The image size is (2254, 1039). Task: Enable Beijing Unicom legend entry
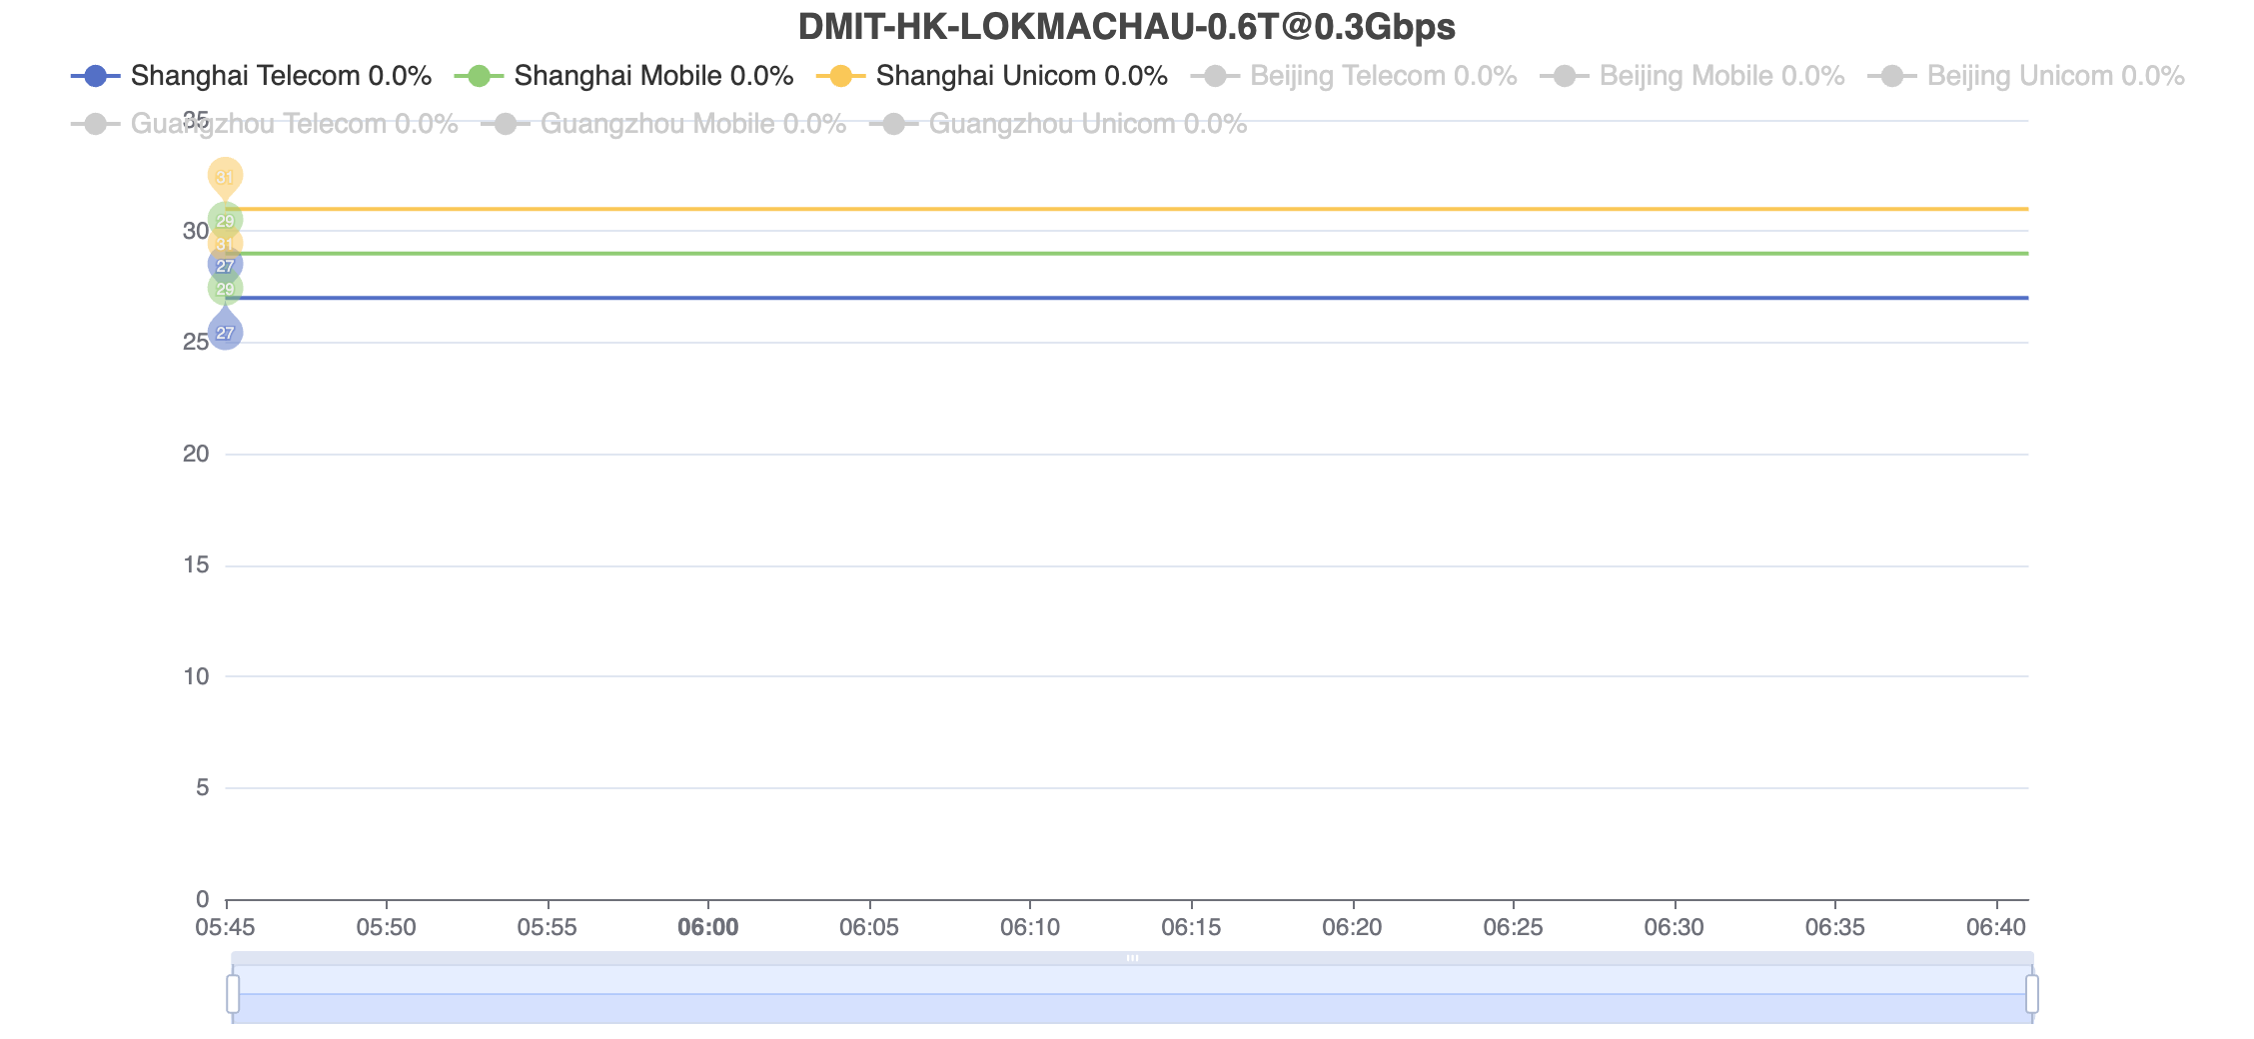pyautogui.click(x=2026, y=76)
